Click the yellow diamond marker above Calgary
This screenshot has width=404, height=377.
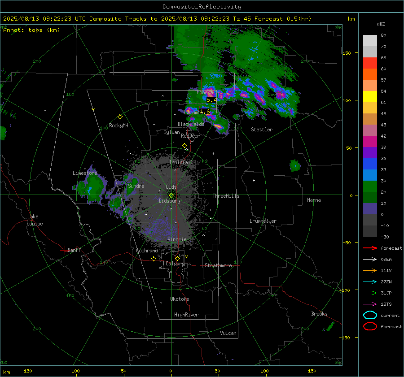tap(177, 258)
